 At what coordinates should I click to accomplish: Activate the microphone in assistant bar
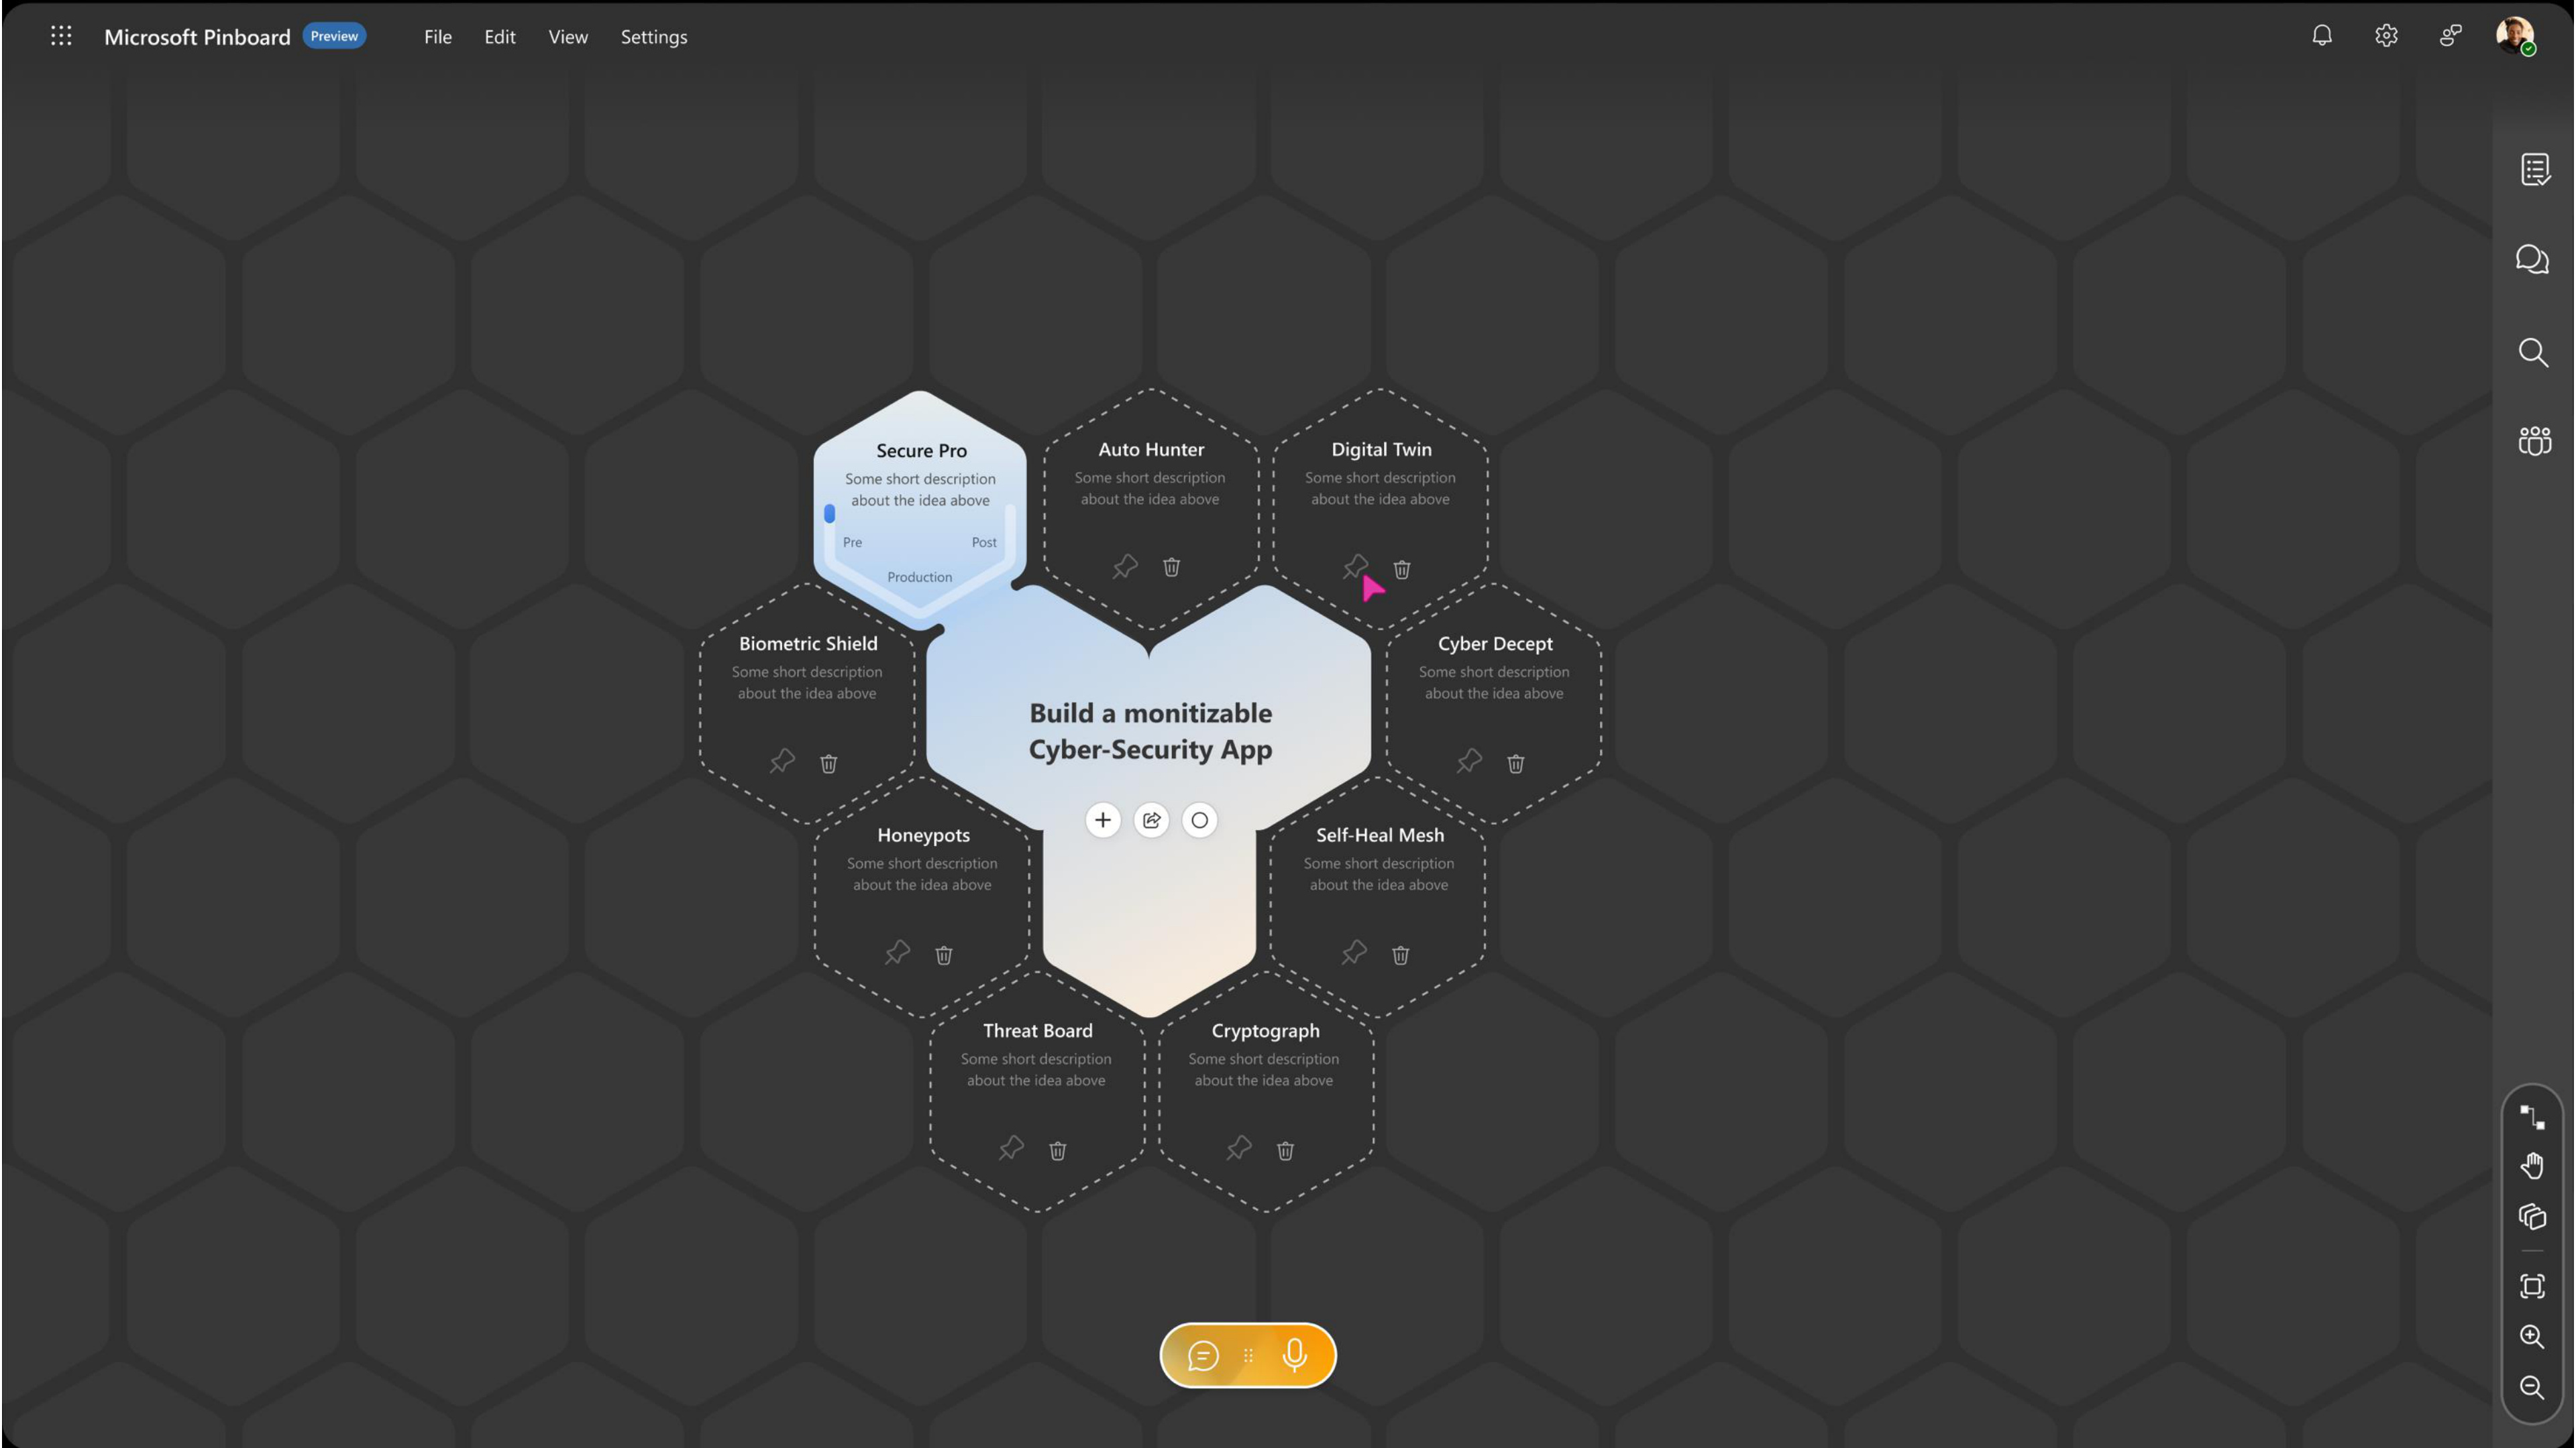1294,1356
